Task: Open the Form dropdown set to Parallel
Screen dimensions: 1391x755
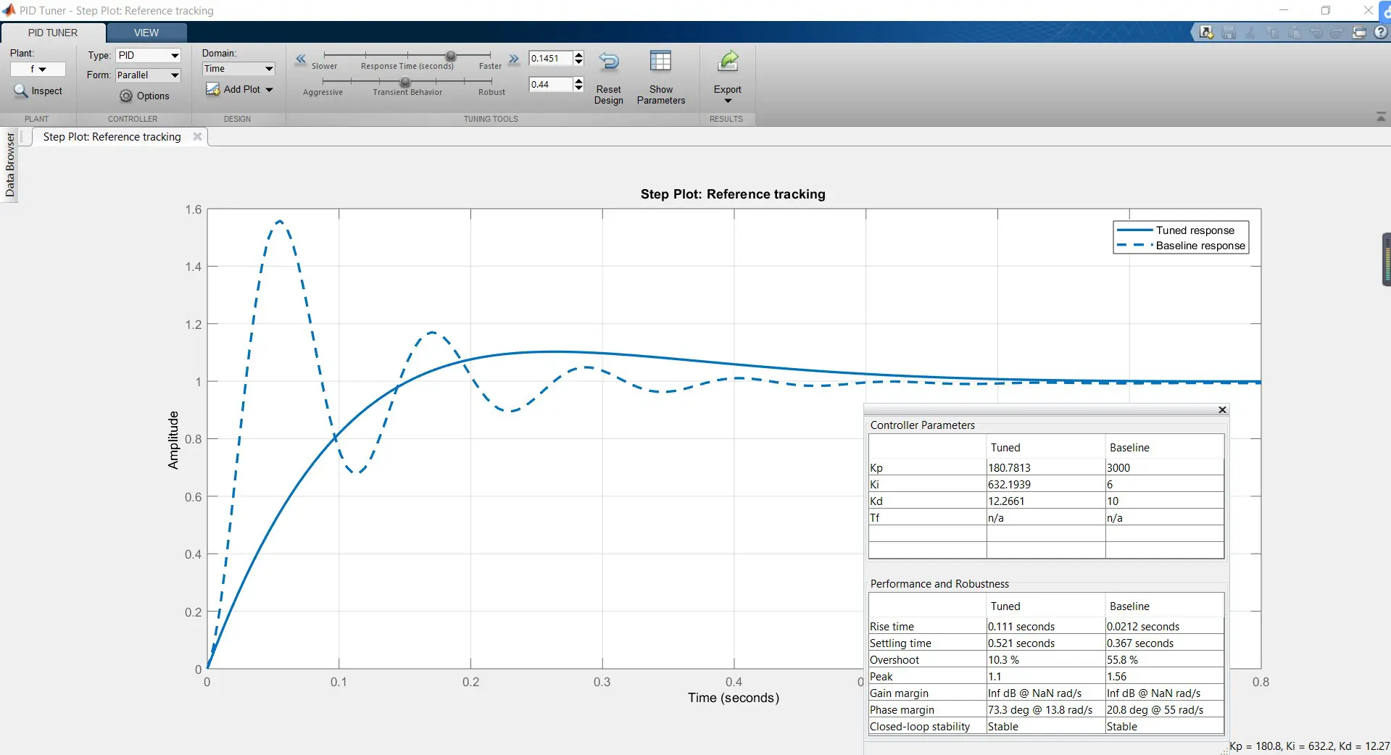Action: (149, 75)
